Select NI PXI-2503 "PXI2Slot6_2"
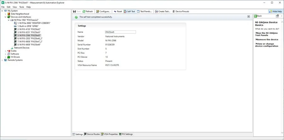 coord(30,38)
